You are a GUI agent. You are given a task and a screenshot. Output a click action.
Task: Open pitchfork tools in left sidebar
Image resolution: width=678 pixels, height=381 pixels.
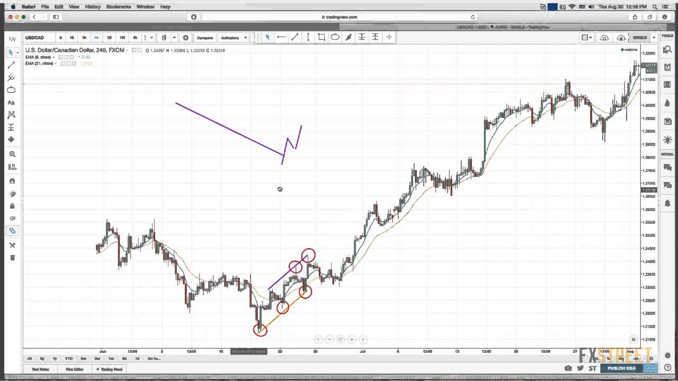pyautogui.click(x=11, y=78)
